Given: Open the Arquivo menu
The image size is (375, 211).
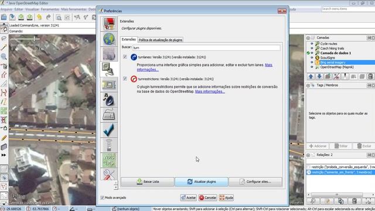Looking at the screenshot, I should [6, 9].
